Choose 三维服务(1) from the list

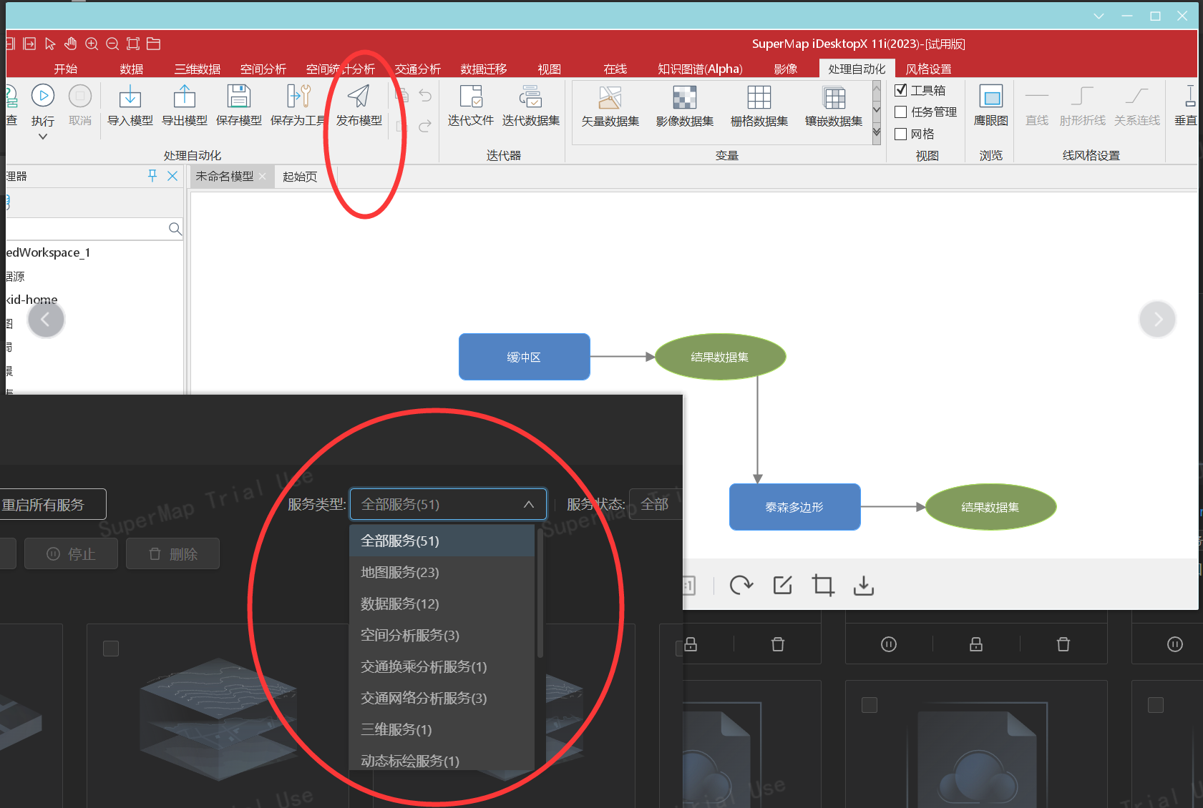(x=442, y=729)
